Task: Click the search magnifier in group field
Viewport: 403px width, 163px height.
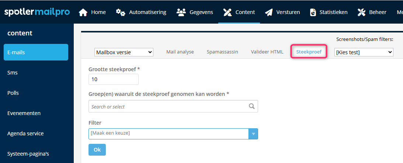Action: [x=252, y=106]
